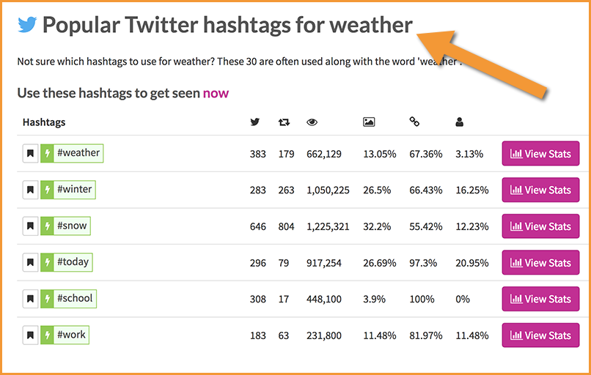The width and height of the screenshot is (591, 375).
Task: Click the green lightning icon for #snow
Action: [47, 226]
